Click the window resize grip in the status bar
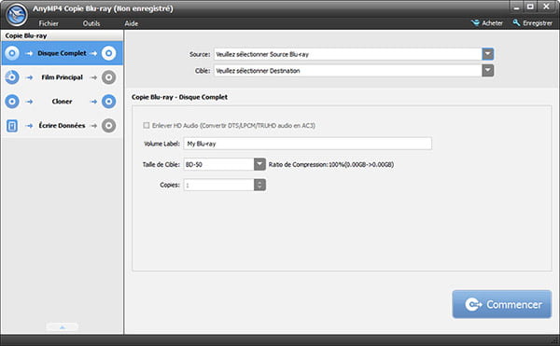Image resolution: width=560 pixels, height=346 pixels. (554, 340)
